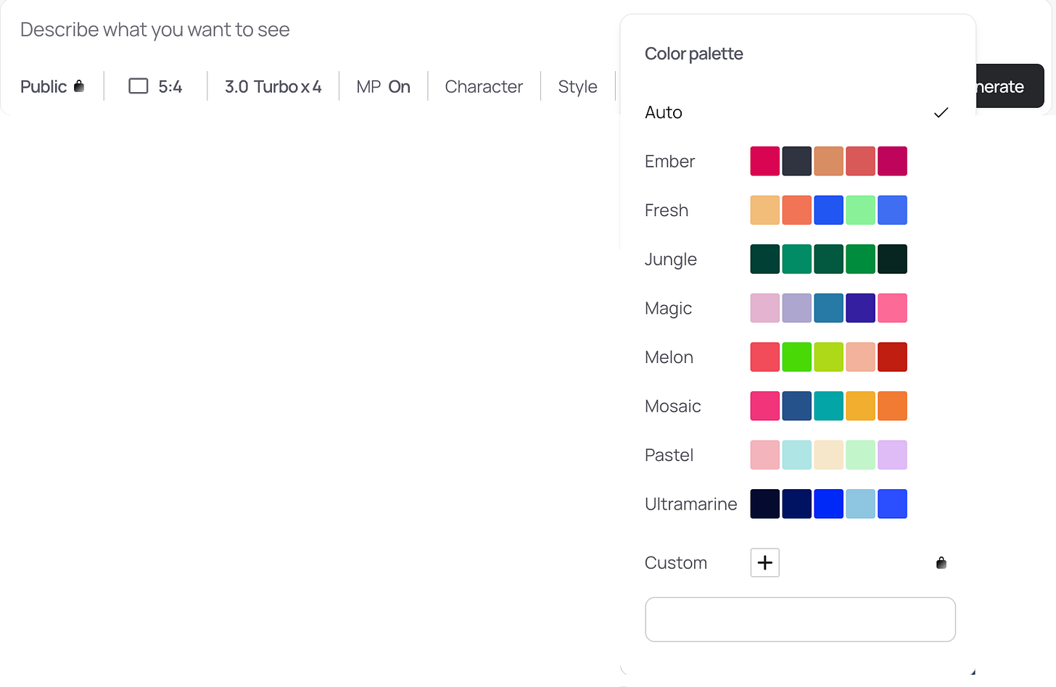The image size is (1056, 687).
Task: Click the Custom palette label
Action: (x=675, y=562)
